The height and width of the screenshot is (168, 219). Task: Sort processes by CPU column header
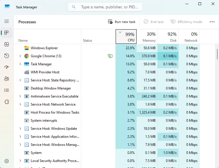(126, 37)
